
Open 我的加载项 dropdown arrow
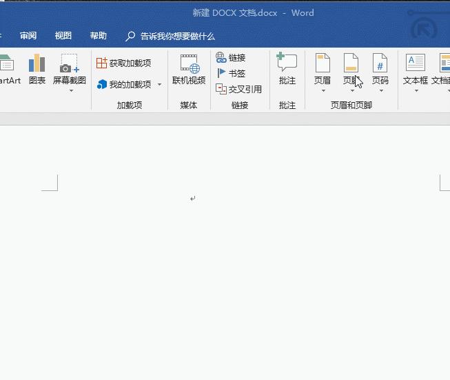[160, 85]
